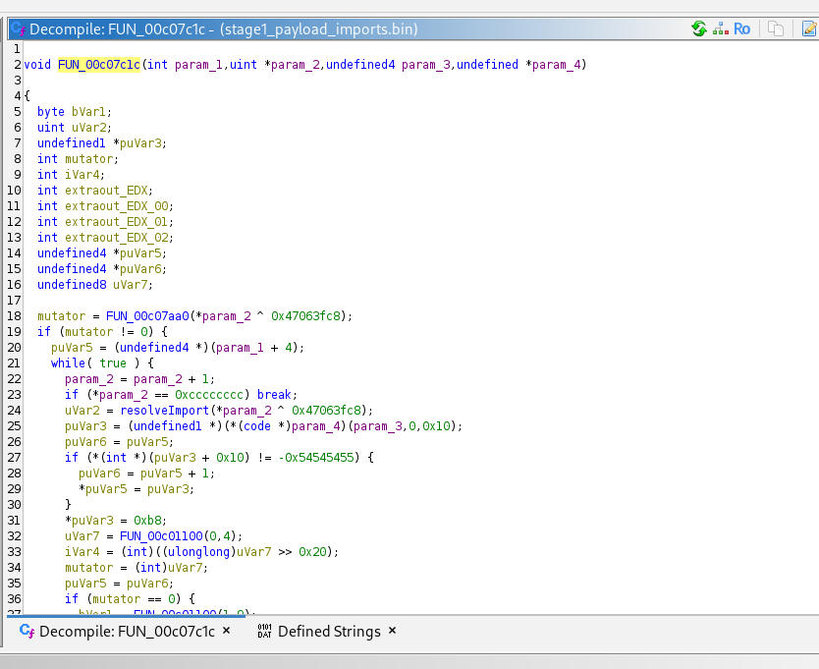Image resolution: width=819 pixels, height=669 pixels.
Task: Click the green Re-decompile refresh icon
Action: click(699, 28)
